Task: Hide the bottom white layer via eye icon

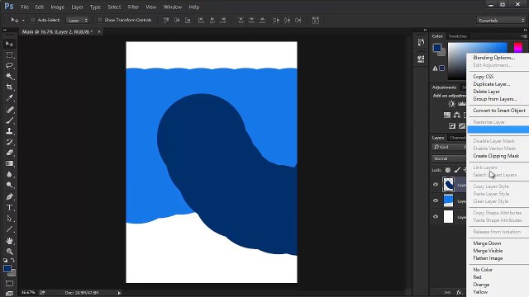Action: [436, 217]
